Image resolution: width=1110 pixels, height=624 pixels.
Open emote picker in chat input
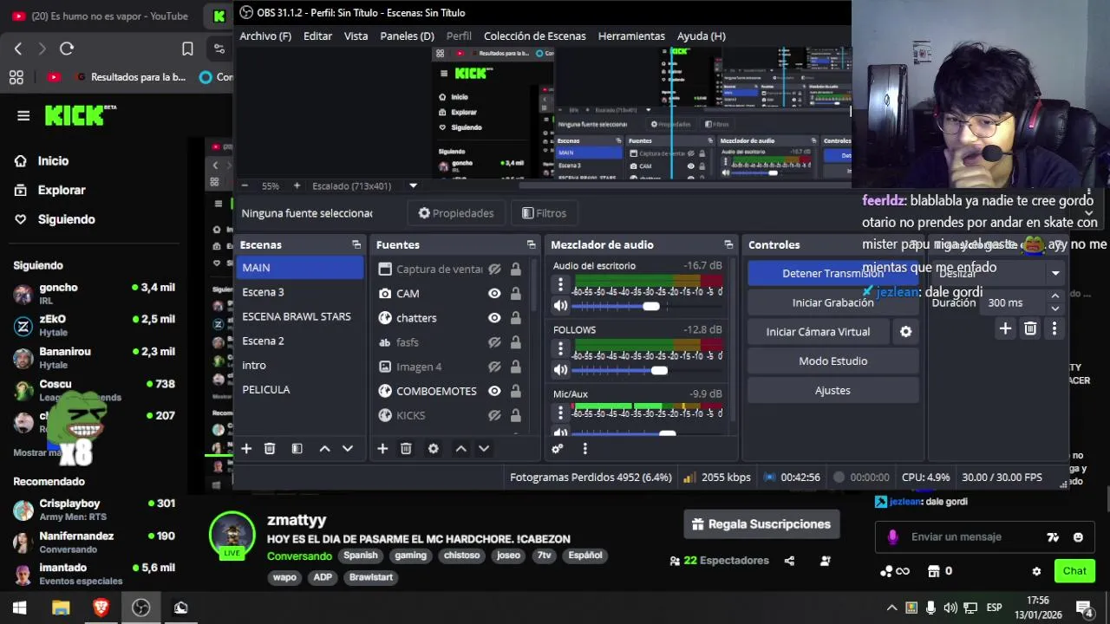click(1078, 537)
